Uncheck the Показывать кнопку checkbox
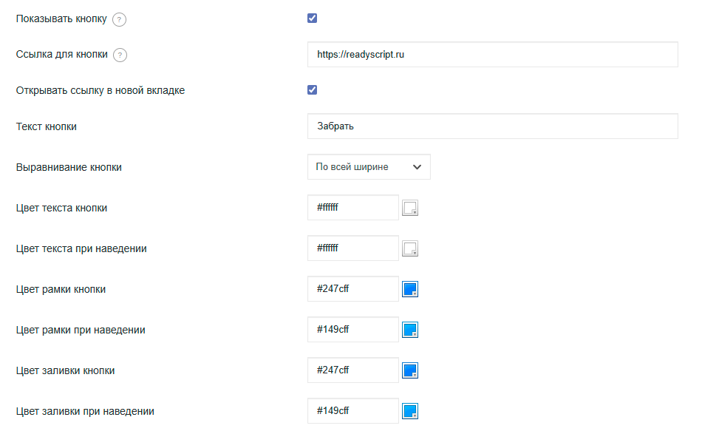The image size is (702, 434). point(312,18)
